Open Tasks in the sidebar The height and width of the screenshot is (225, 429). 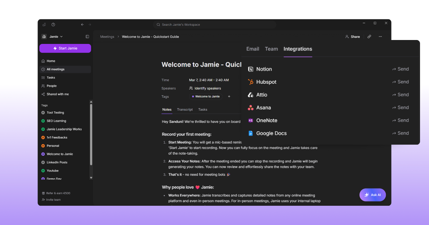click(x=65, y=77)
